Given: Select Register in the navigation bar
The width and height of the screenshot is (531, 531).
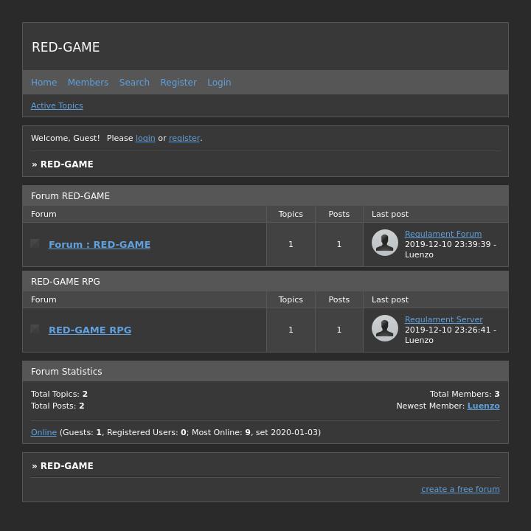Looking at the screenshot, I should pos(178,83).
